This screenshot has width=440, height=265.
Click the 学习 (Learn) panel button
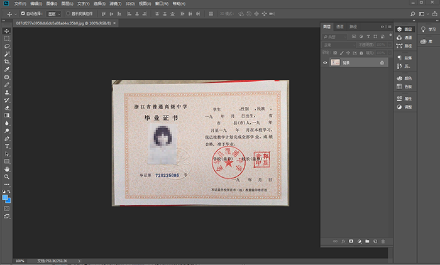point(428,29)
